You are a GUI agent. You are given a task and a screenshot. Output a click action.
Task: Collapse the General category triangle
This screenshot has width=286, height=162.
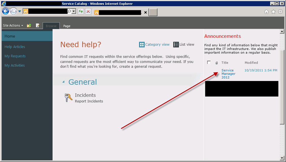63,82
